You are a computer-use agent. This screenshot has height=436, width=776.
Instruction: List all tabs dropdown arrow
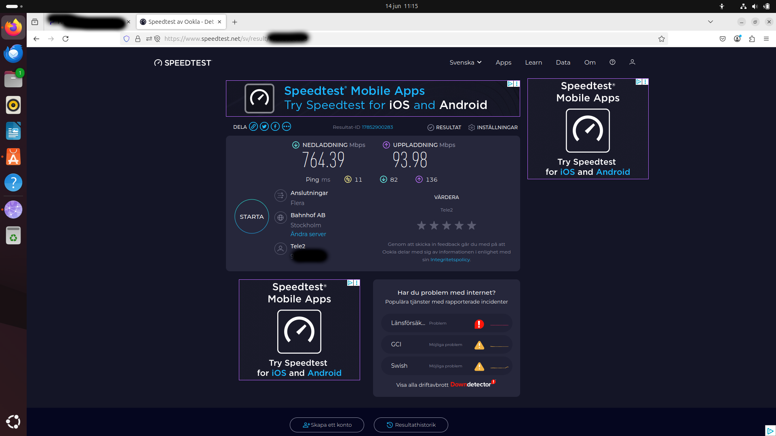click(711, 22)
